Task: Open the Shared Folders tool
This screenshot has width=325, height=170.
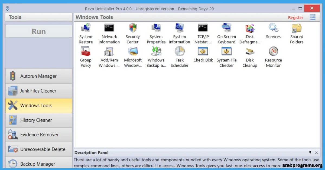Action: [x=297, y=34]
